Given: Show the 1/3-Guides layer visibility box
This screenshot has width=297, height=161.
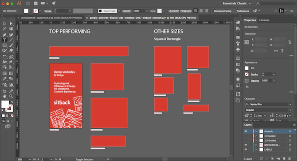Looking at the screenshot, I should [246, 140].
